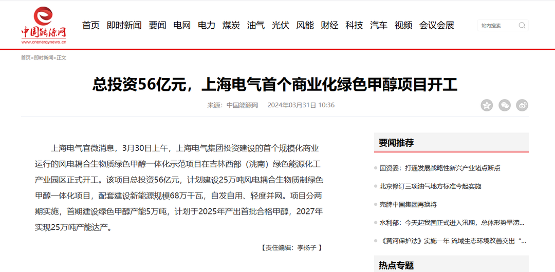555x272 pixels.
Task: Go to the 煤炭 section
Action: (231, 25)
